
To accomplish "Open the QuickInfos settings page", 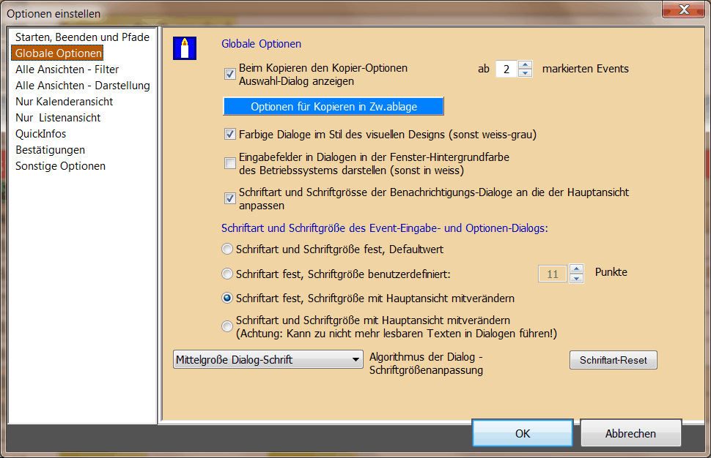I will [x=41, y=134].
